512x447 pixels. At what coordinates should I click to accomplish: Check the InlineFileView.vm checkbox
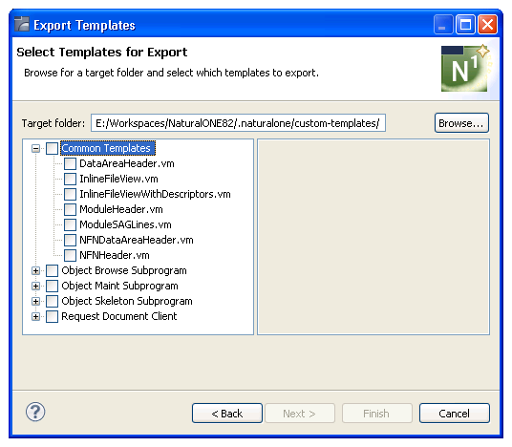(70, 179)
